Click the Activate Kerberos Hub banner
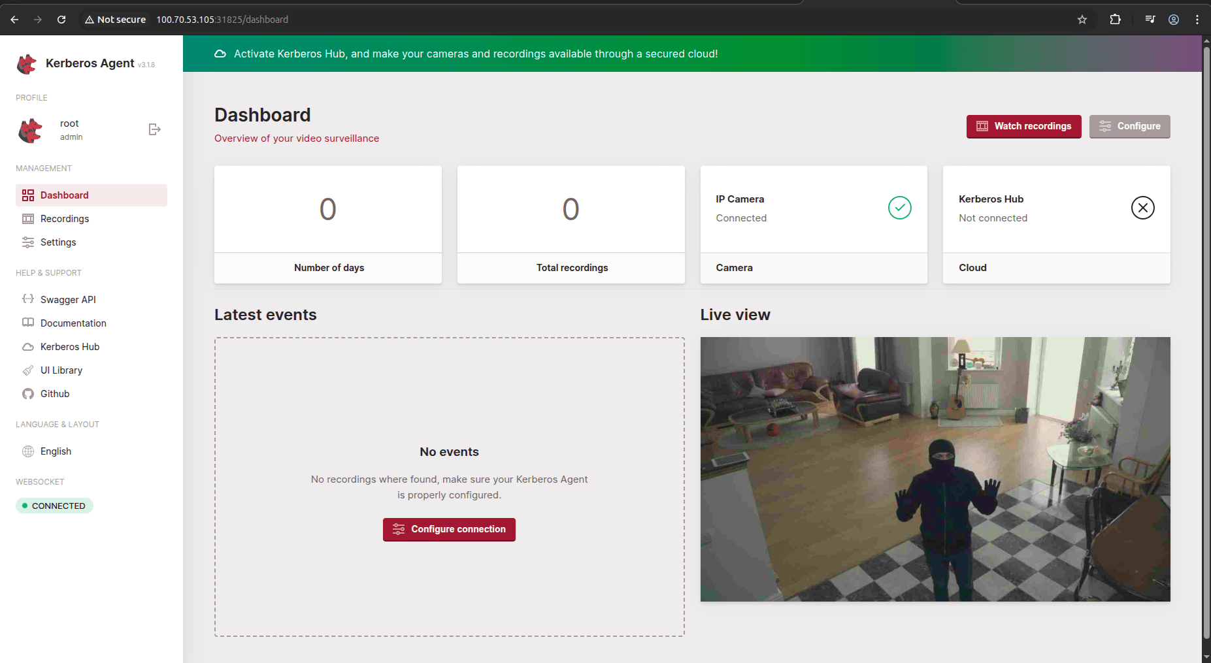 [x=692, y=54]
